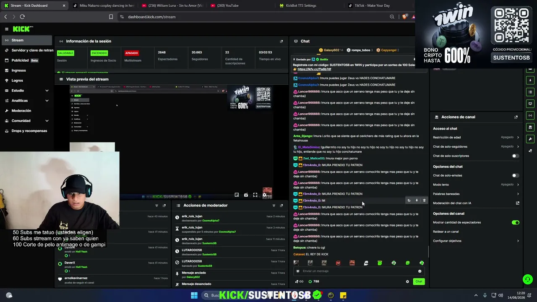Switch to the William Luna YouTube tab
537x302 pixels.
[x=172, y=5]
